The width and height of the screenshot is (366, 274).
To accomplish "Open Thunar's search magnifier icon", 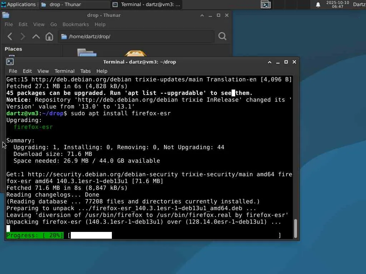I will pos(222,36).
